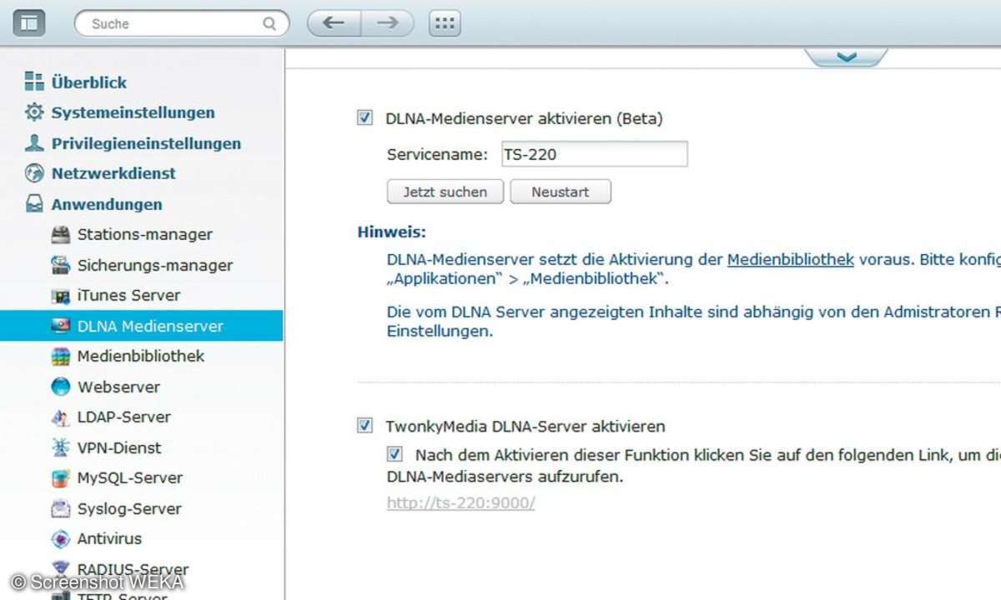Click the MySQL-Server icon

60,478
